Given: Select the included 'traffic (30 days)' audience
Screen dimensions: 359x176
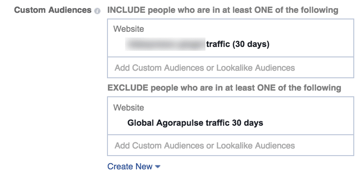Looking at the screenshot, I should coord(197,44).
